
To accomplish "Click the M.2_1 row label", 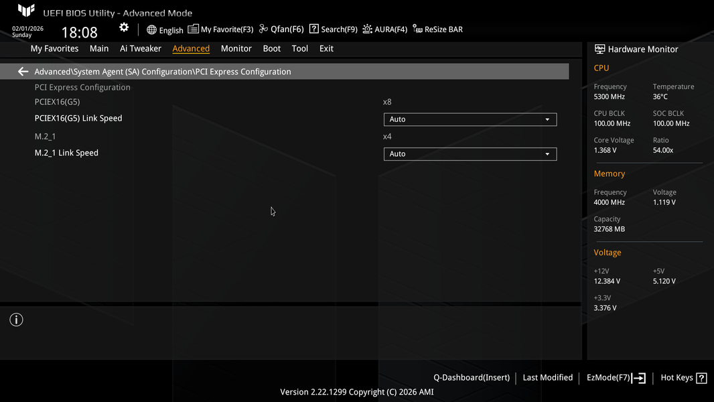I will (45, 136).
